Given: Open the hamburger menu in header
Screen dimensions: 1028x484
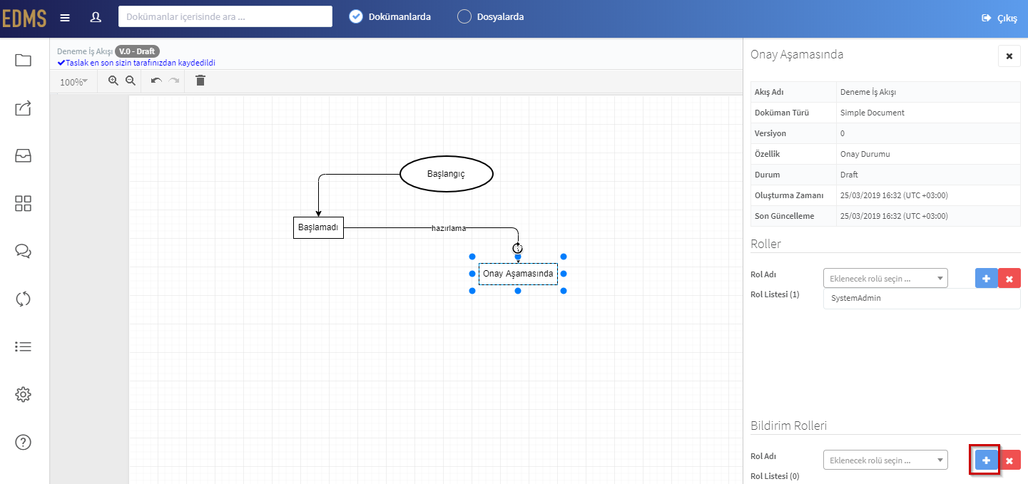Looking at the screenshot, I should coord(65,17).
